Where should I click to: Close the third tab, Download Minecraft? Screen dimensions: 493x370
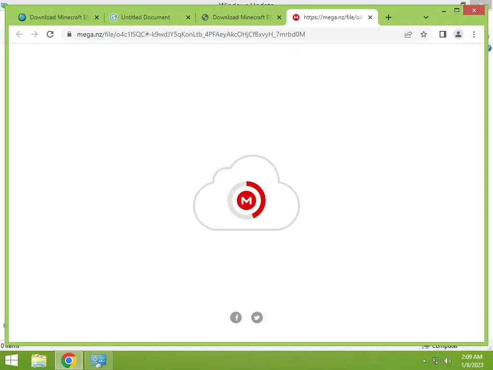(279, 17)
